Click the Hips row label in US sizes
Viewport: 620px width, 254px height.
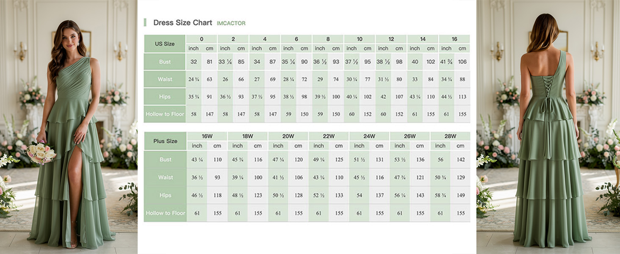[x=165, y=97]
